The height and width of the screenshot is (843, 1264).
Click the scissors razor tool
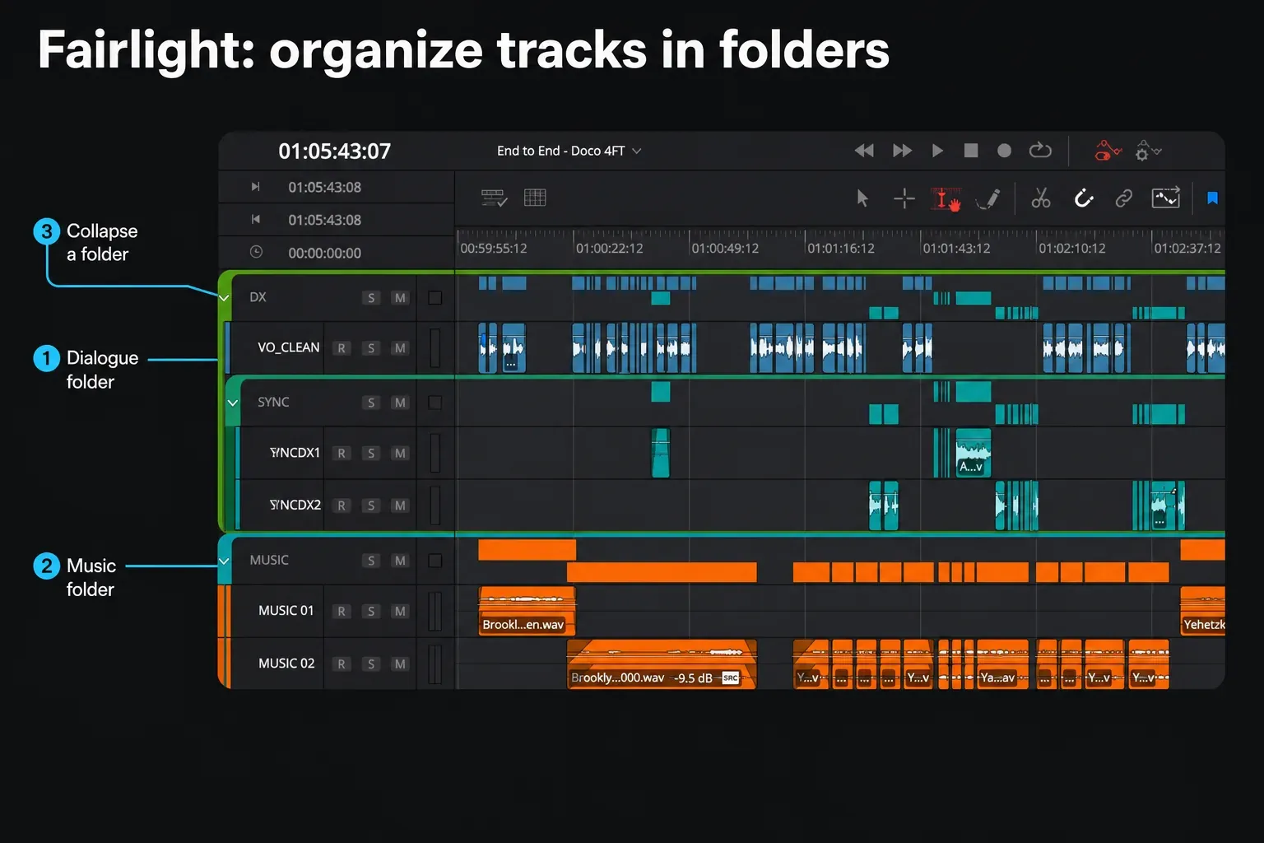click(1041, 198)
